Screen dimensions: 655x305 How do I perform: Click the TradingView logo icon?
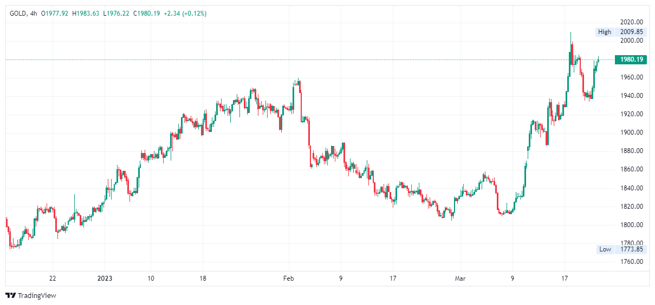point(10,295)
